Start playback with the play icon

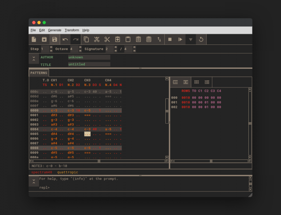click(x=180, y=39)
